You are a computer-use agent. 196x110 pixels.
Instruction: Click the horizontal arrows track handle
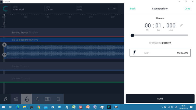point(4,55)
